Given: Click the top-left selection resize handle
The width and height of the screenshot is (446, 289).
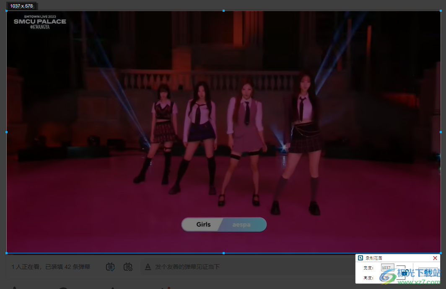Looking at the screenshot, I should click(x=7, y=11).
